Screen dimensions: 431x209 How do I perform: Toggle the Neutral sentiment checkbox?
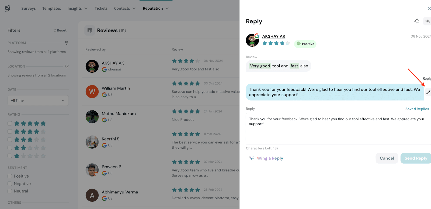pos(10,191)
